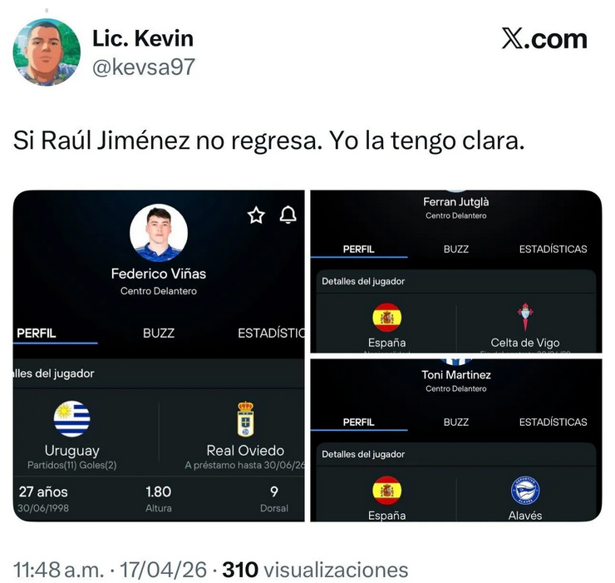Open ESTADÍSTICAS tab in Ferran Jutglà card
The image size is (615, 583).
click(553, 250)
